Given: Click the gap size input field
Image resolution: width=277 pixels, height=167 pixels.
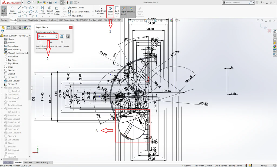Looking at the screenshot, I should coord(47,36).
